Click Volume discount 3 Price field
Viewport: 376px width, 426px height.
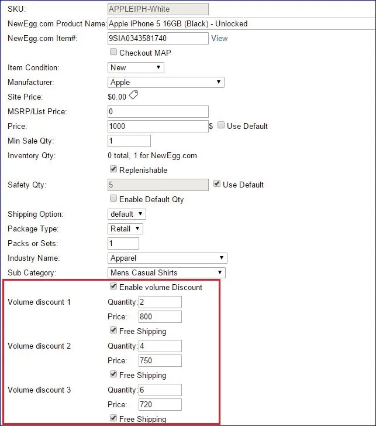[160, 404]
